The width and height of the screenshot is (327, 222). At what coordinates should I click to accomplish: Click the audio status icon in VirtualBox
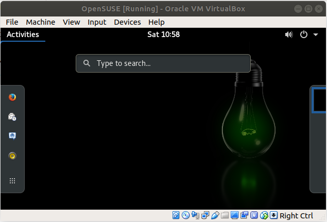(195, 215)
